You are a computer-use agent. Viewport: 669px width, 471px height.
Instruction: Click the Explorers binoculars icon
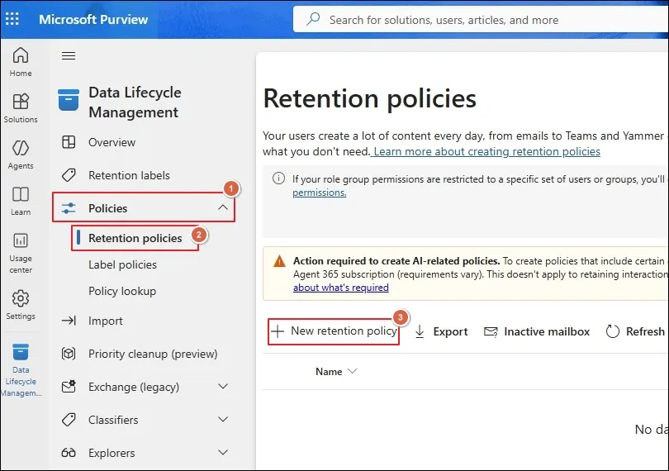(69, 453)
